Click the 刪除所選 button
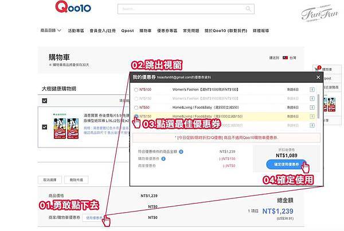 (x=76, y=180)
